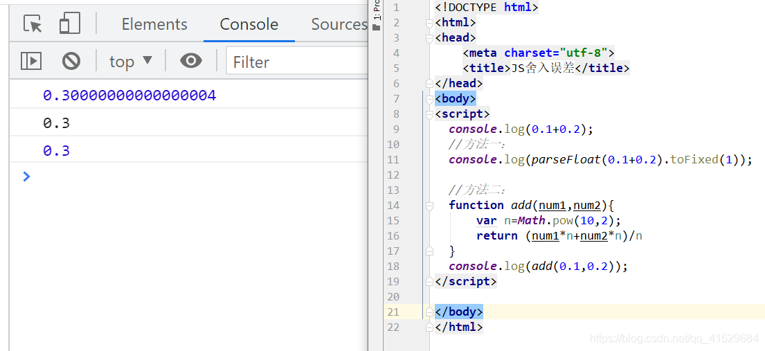Viewport: 765px width, 351px height.
Task: Place cursor on the return statement line
Action: [559, 236]
